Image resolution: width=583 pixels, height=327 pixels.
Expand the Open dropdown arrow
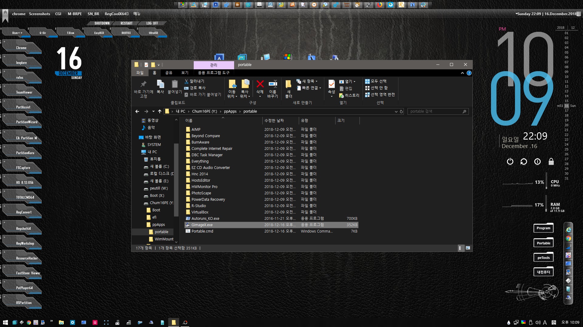tap(354, 81)
